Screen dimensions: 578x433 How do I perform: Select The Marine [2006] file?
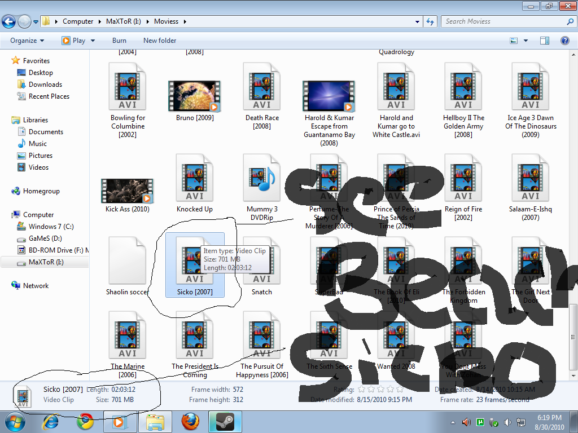[x=128, y=345]
